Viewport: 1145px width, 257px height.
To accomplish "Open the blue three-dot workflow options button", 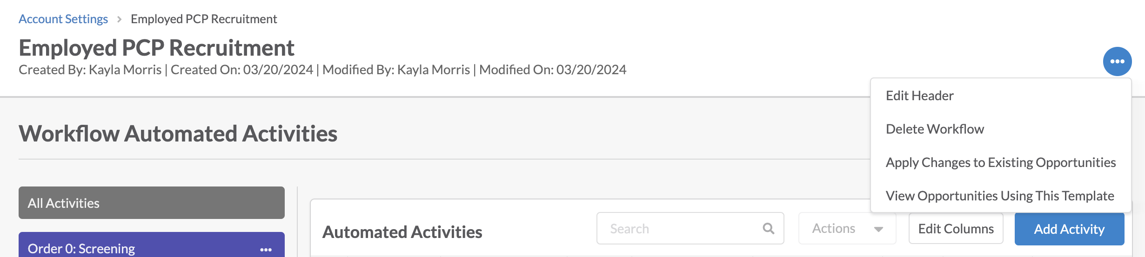I will point(1117,61).
